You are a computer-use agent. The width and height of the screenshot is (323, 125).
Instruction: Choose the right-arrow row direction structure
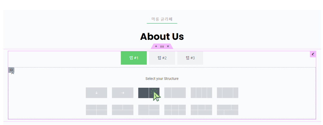[123, 93]
